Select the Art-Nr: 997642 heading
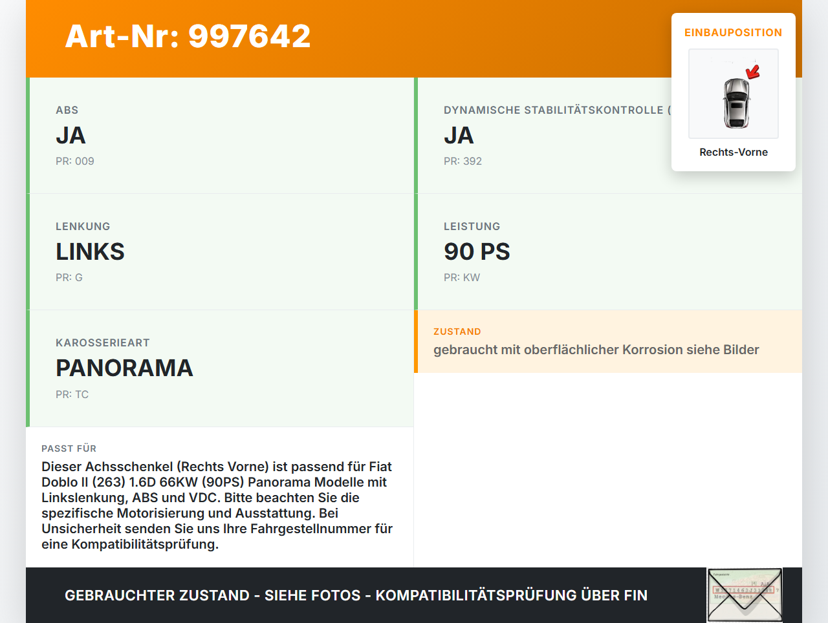 (188, 36)
